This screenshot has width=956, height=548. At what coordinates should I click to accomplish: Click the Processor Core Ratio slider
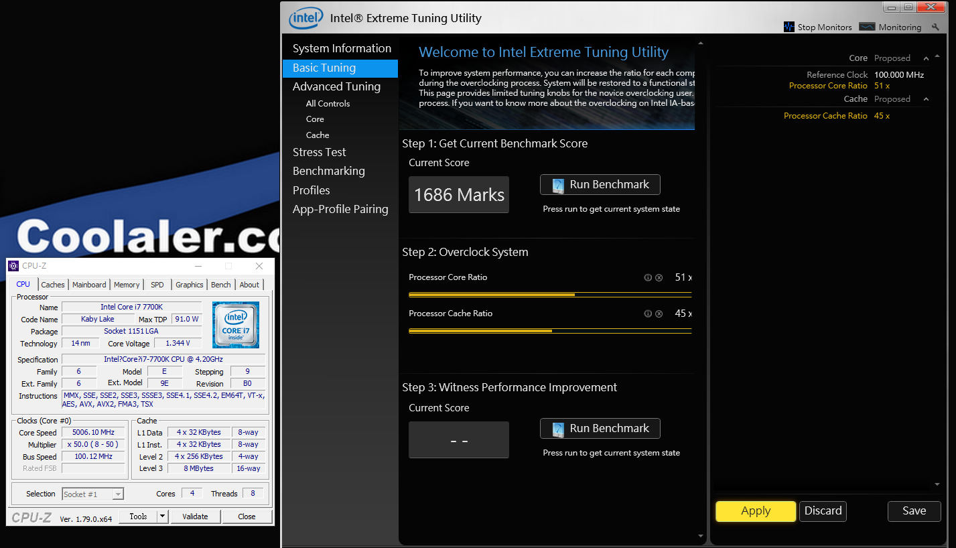(x=550, y=294)
